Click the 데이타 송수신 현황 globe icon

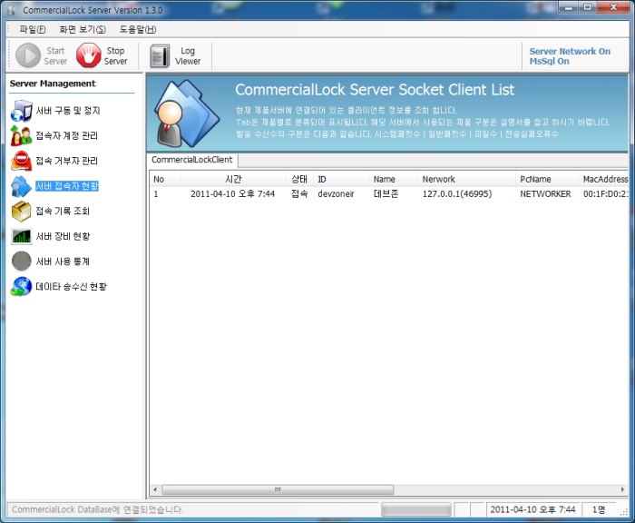[x=22, y=287]
